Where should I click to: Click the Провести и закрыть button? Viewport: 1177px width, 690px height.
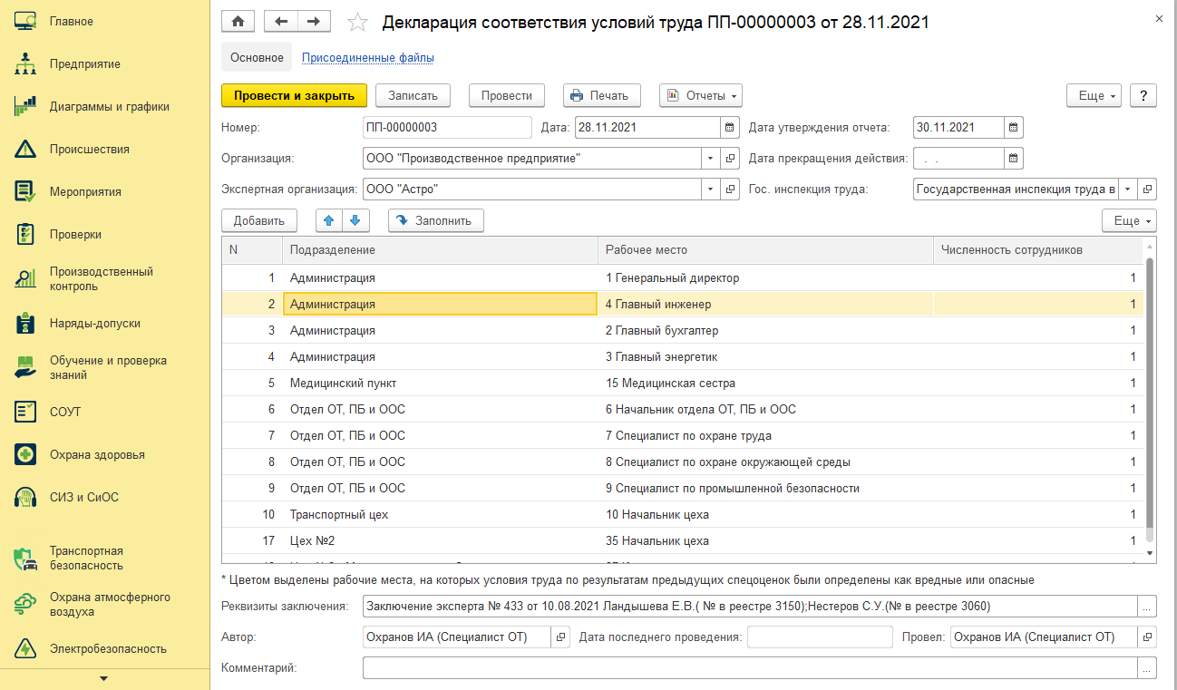click(294, 95)
